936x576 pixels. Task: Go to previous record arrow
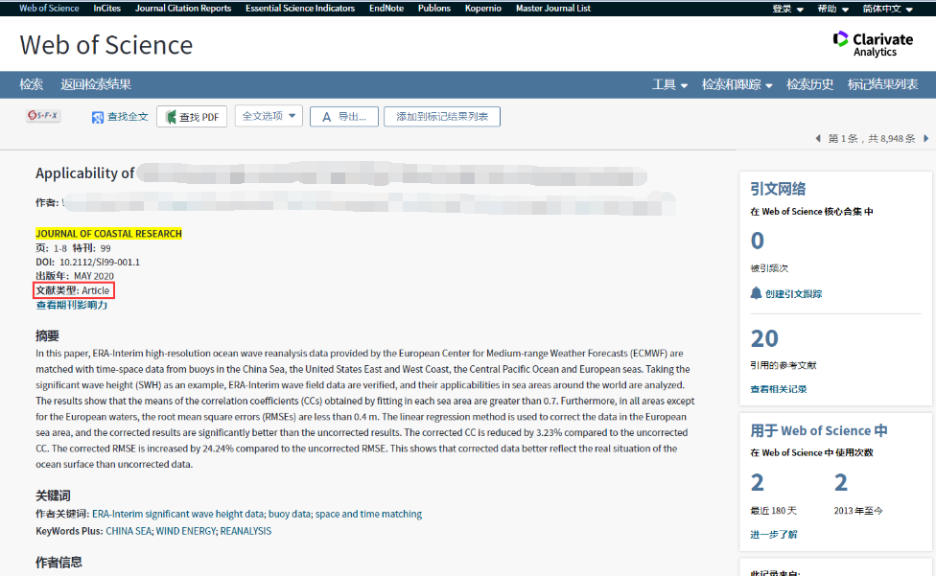pos(818,139)
